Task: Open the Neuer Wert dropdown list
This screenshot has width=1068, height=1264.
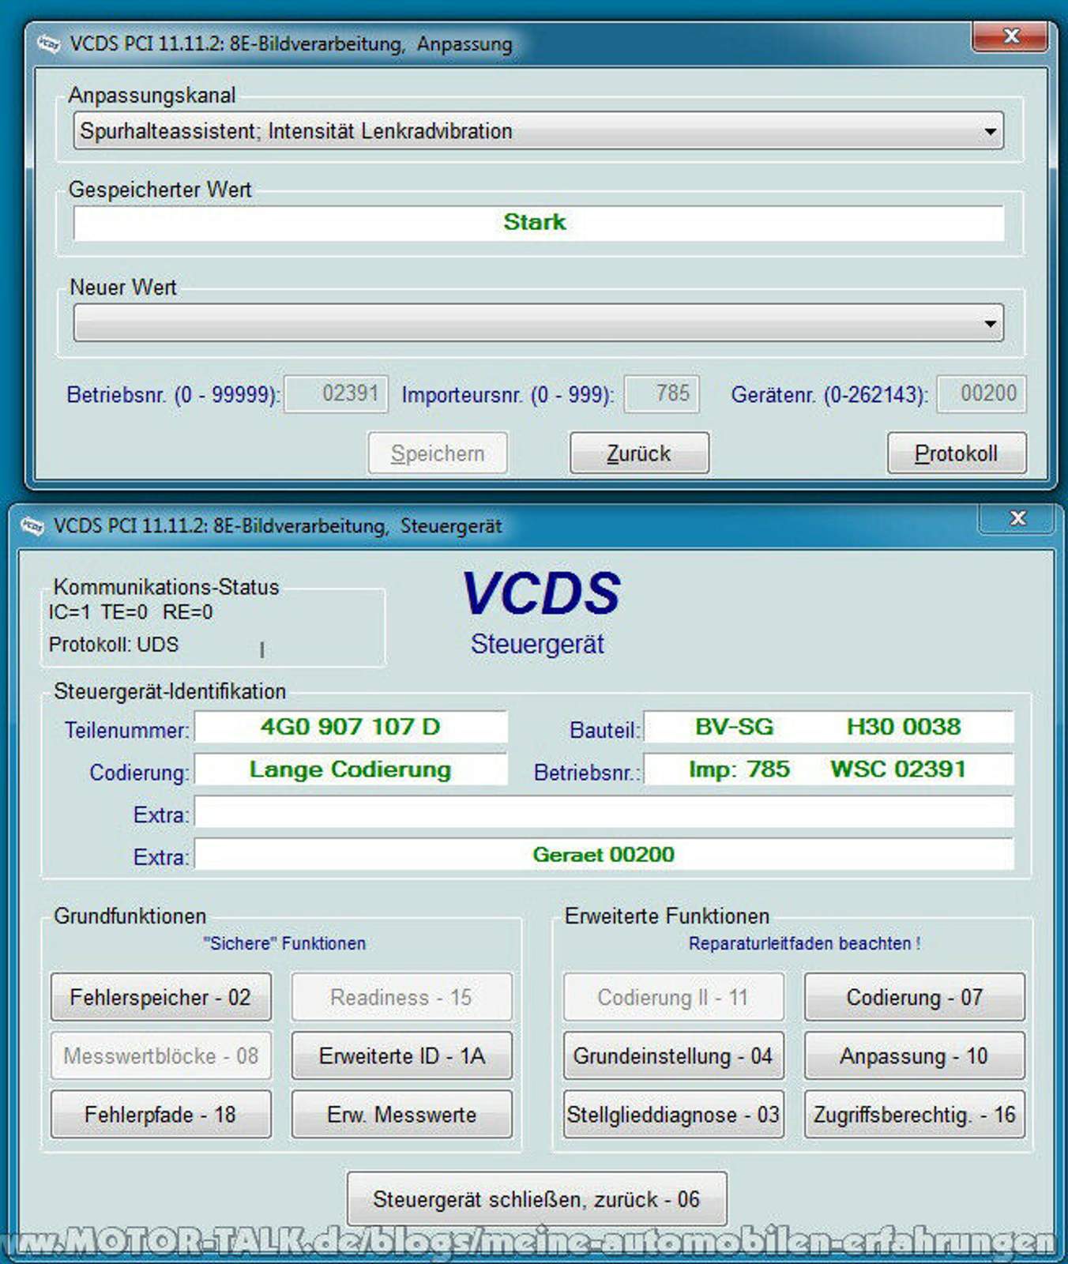Action: click(990, 324)
